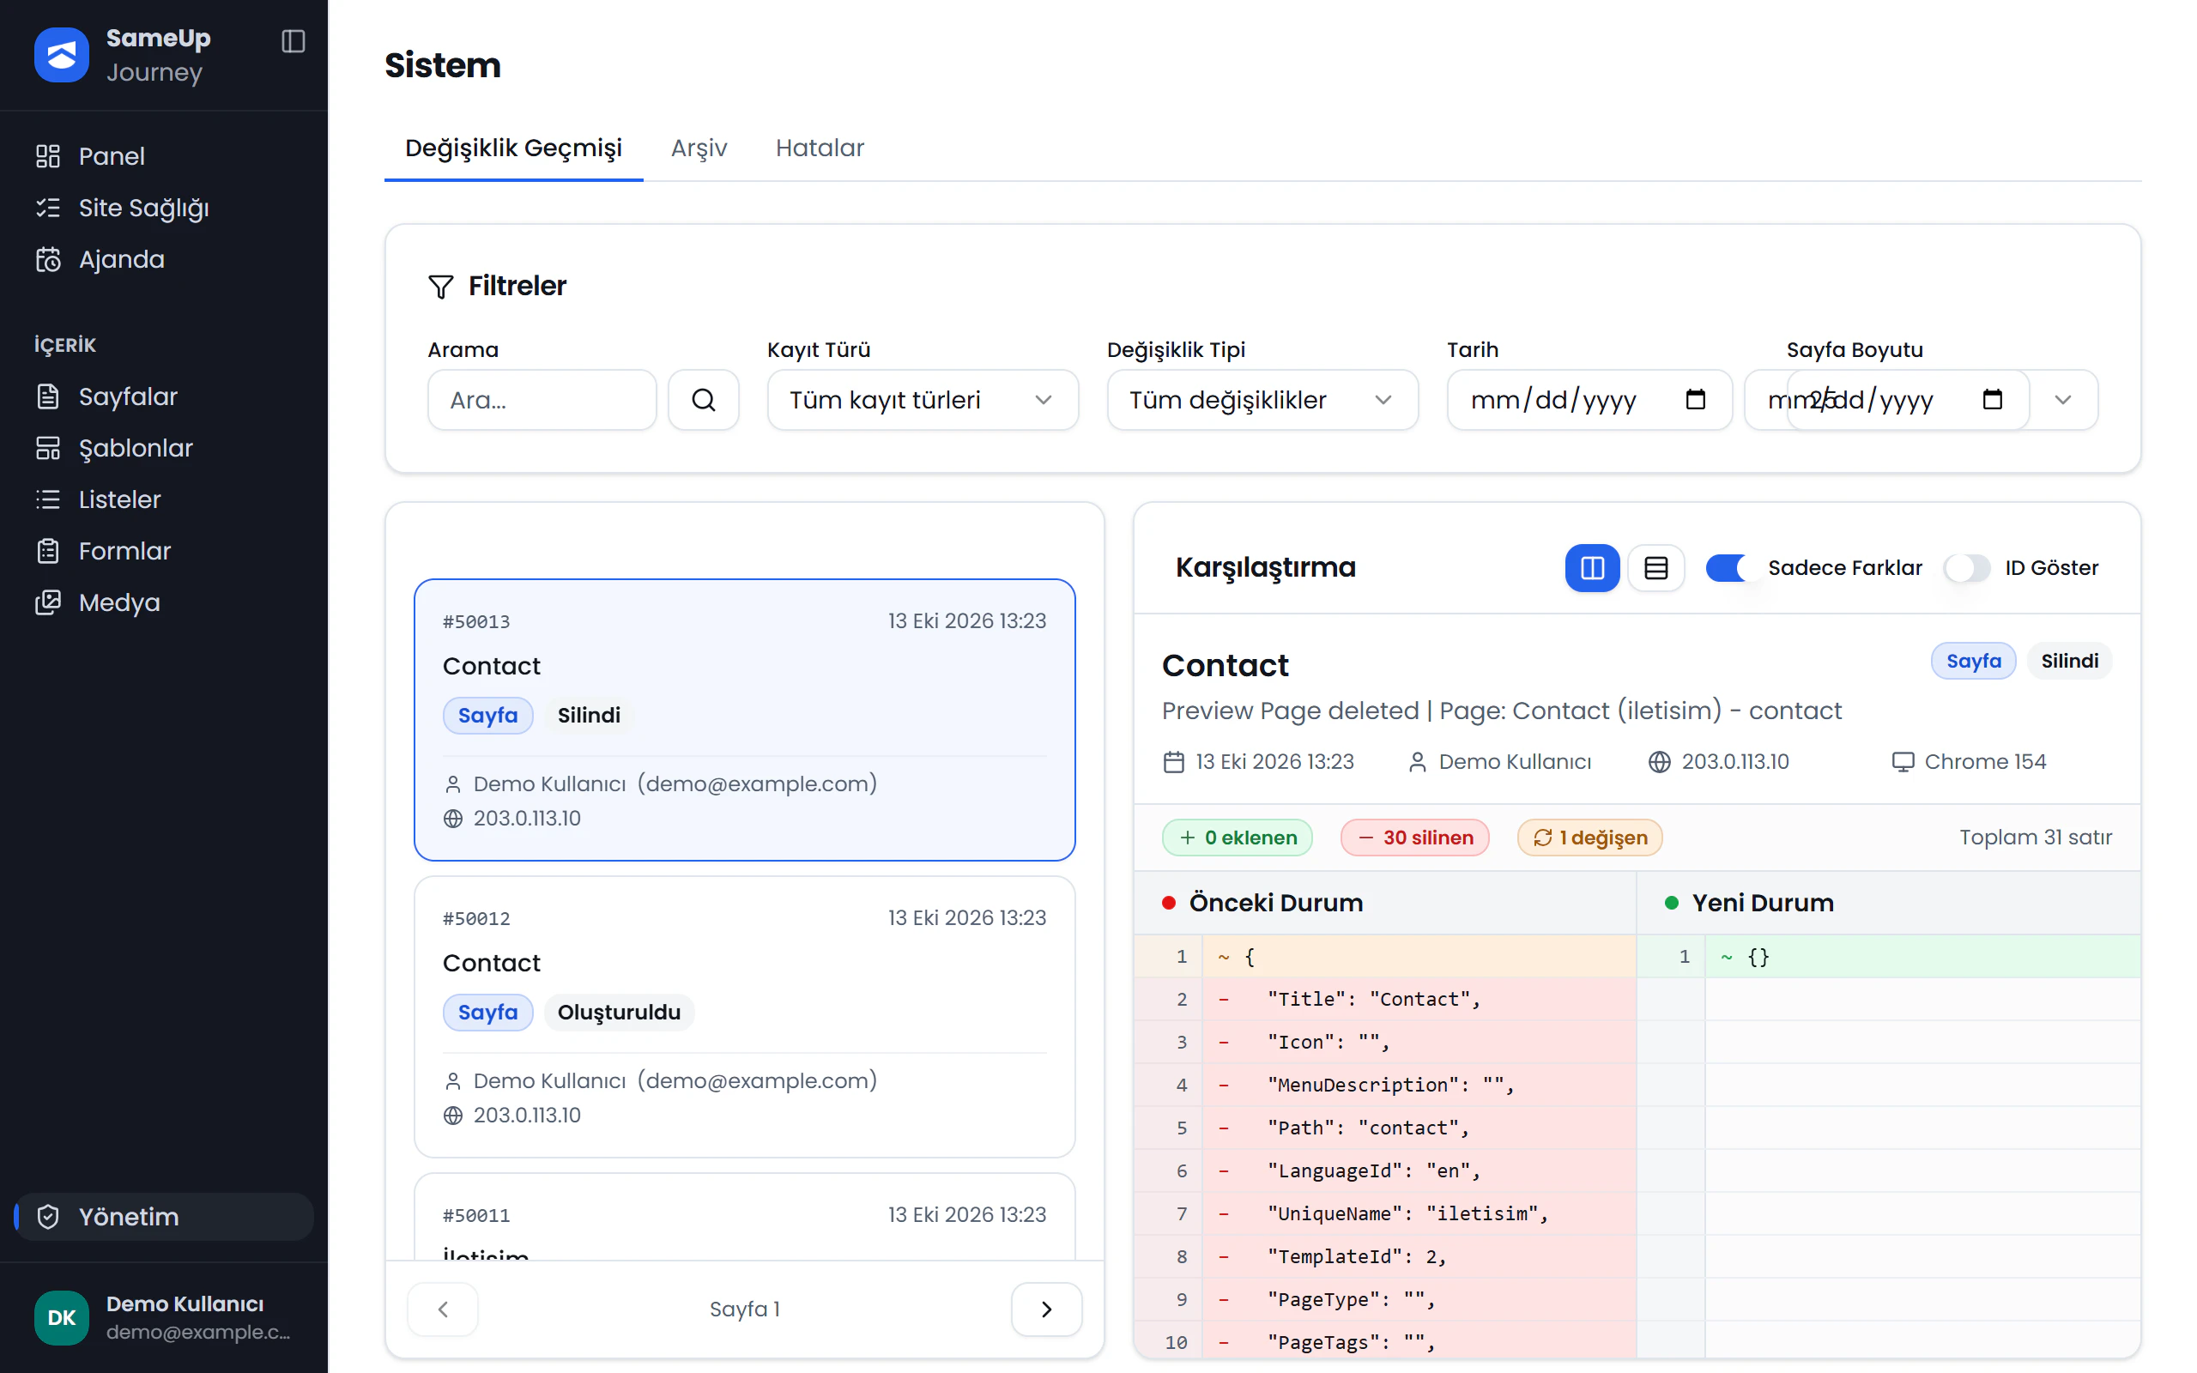Switch to unified rows comparison view
The height and width of the screenshot is (1373, 2197).
pyautogui.click(x=1656, y=567)
